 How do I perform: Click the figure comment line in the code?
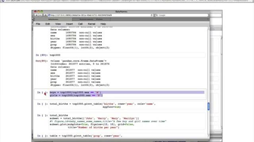[108, 121]
